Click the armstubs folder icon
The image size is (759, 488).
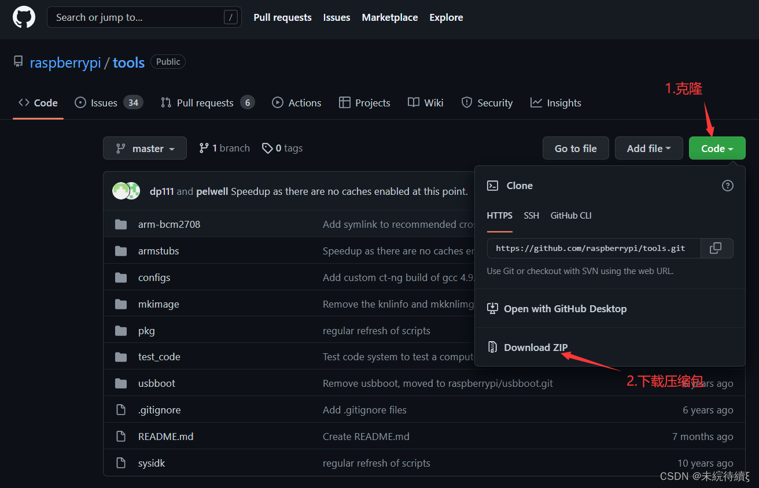121,251
